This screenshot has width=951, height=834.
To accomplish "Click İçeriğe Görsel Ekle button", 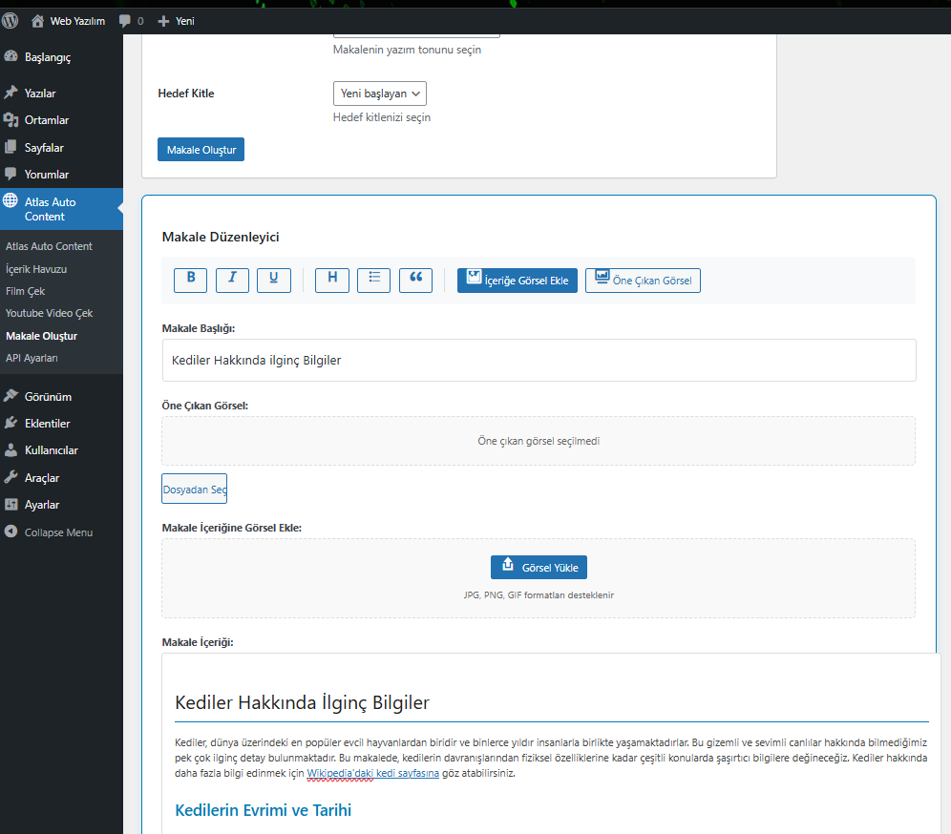I will pos(517,281).
